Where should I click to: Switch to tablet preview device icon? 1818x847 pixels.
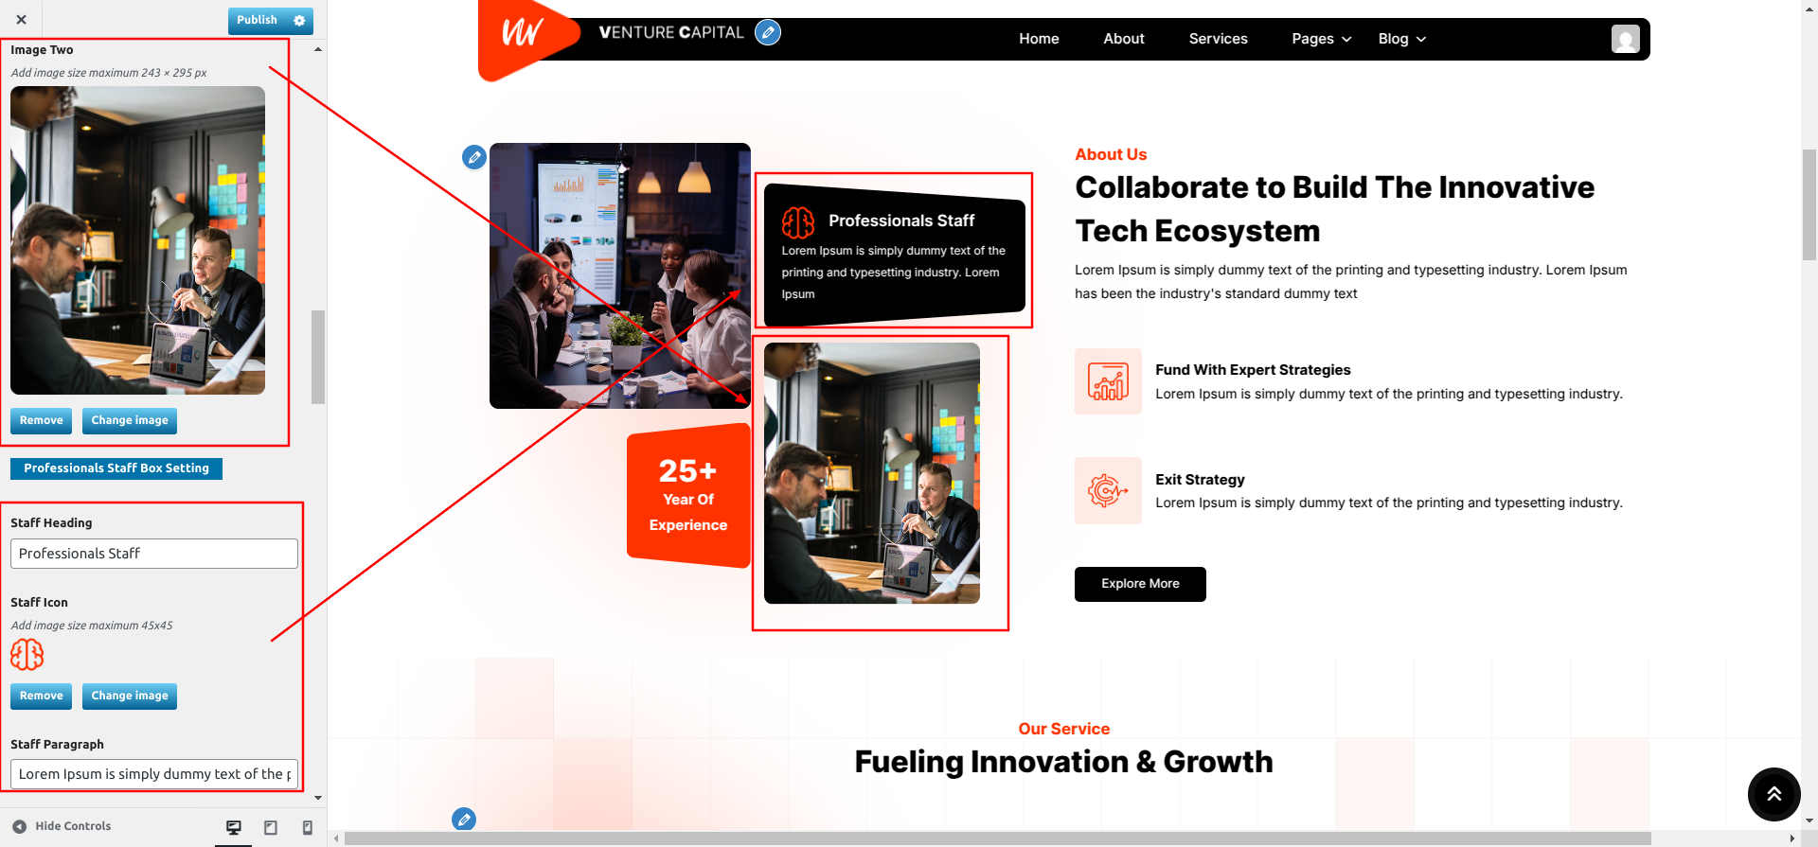pyautogui.click(x=271, y=827)
